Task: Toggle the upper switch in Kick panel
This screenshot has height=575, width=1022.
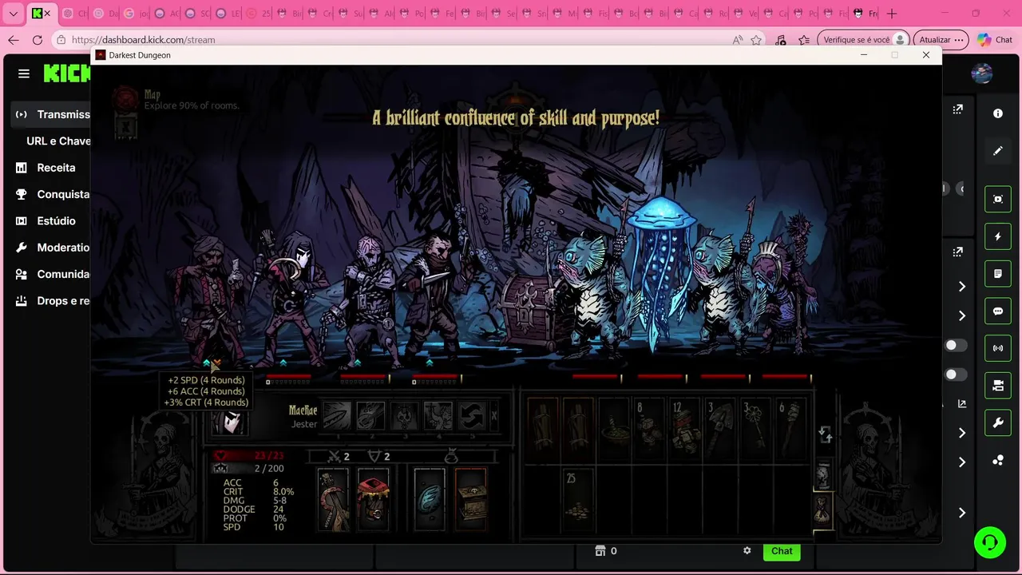Action: 956,345
